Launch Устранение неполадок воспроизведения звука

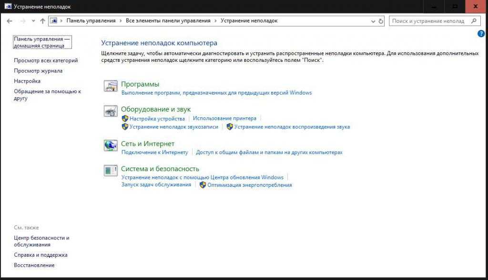pos(292,127)
